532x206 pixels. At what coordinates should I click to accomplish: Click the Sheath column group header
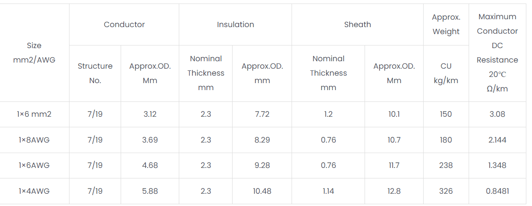click(x=357, y=24)
